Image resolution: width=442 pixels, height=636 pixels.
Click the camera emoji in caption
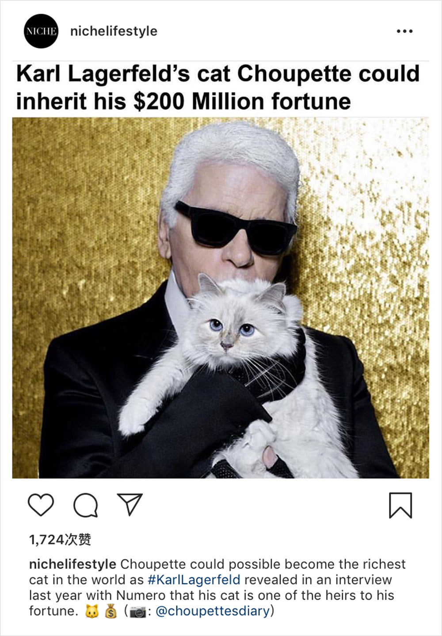coord(137,612)
